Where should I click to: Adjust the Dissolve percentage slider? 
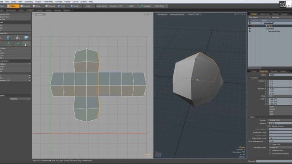click(x=281, y=123)
